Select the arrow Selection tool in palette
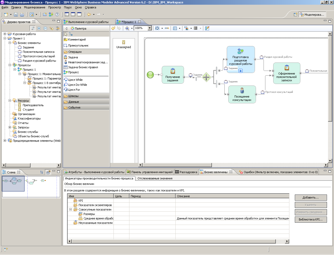The height and width of the screenshot is (255, 334). [66, 34]
